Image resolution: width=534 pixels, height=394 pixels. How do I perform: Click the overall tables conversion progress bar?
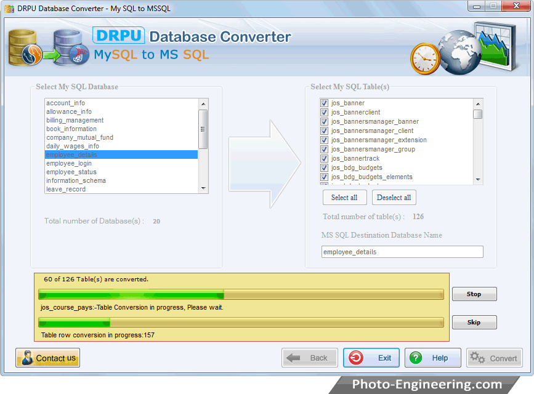(x=241, y=294)
